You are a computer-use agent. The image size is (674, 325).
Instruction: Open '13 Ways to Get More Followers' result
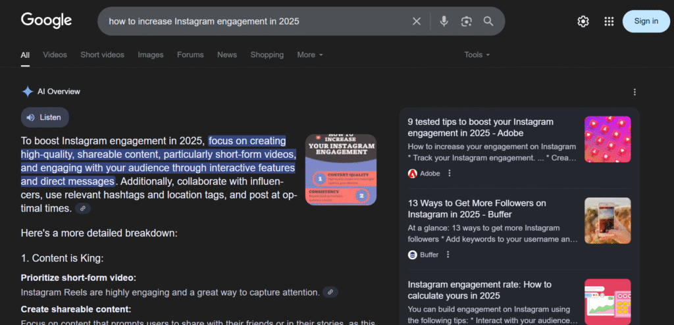click(477, 209)
